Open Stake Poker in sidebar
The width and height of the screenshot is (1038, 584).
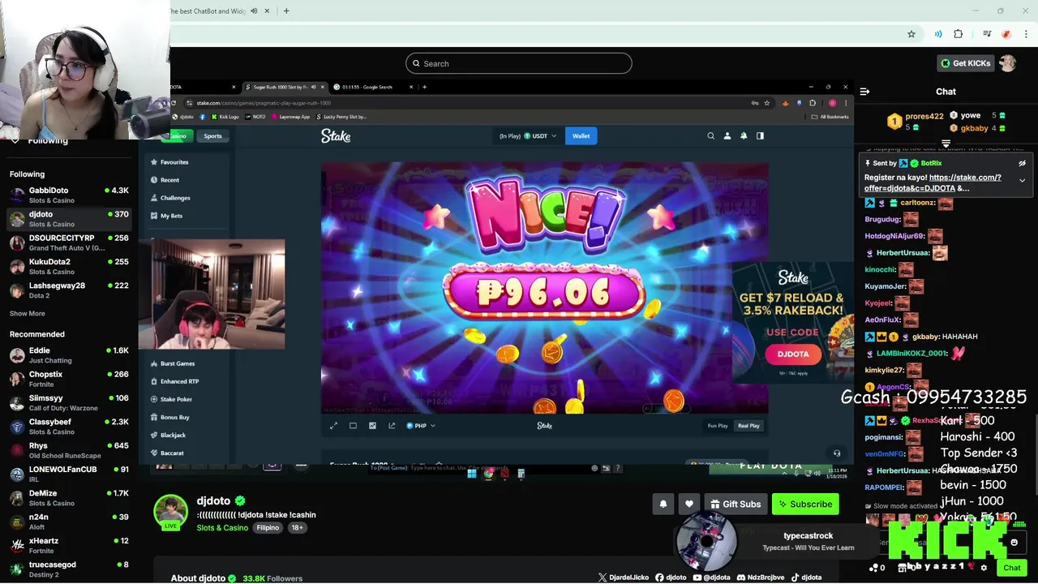(x=176, y=399)
